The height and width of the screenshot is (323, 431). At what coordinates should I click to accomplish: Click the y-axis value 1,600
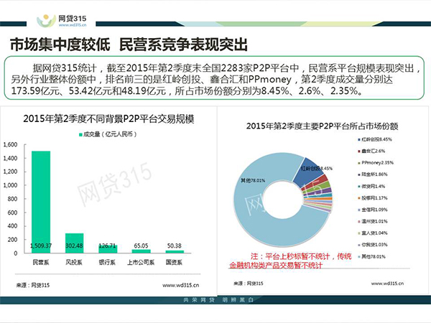10,144
